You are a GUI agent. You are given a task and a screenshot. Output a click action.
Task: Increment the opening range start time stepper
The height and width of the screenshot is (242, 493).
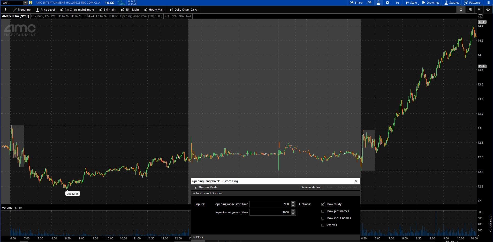[293, 203]
